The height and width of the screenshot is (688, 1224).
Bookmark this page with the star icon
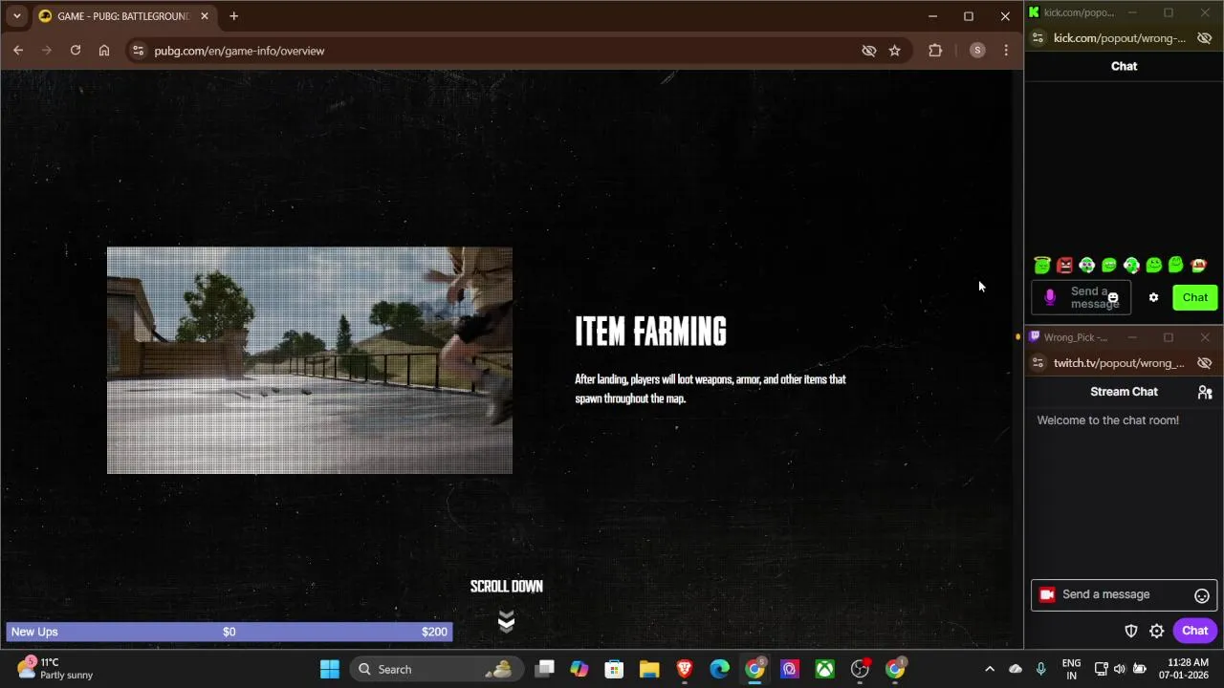point(894,51)
